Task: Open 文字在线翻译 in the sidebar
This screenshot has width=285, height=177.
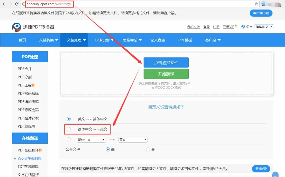Action: (28, 175)
